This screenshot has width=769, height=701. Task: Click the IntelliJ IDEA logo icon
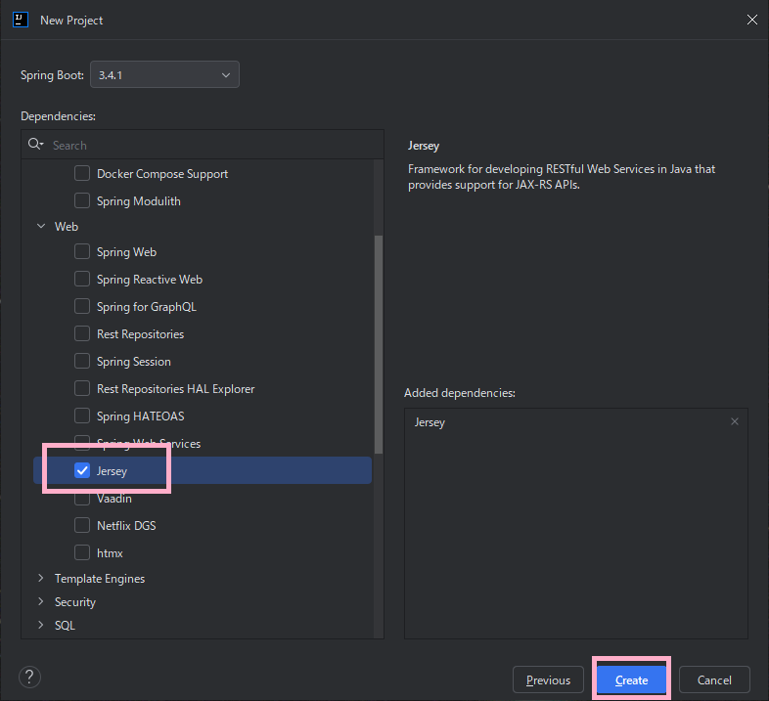pyautogui.click(x=21, y=21)
